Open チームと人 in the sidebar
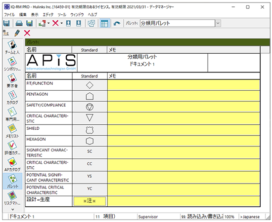 click(x=12, y=47)
